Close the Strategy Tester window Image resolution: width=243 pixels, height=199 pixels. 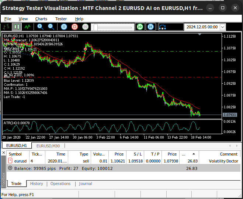click(x=235, y=8)
